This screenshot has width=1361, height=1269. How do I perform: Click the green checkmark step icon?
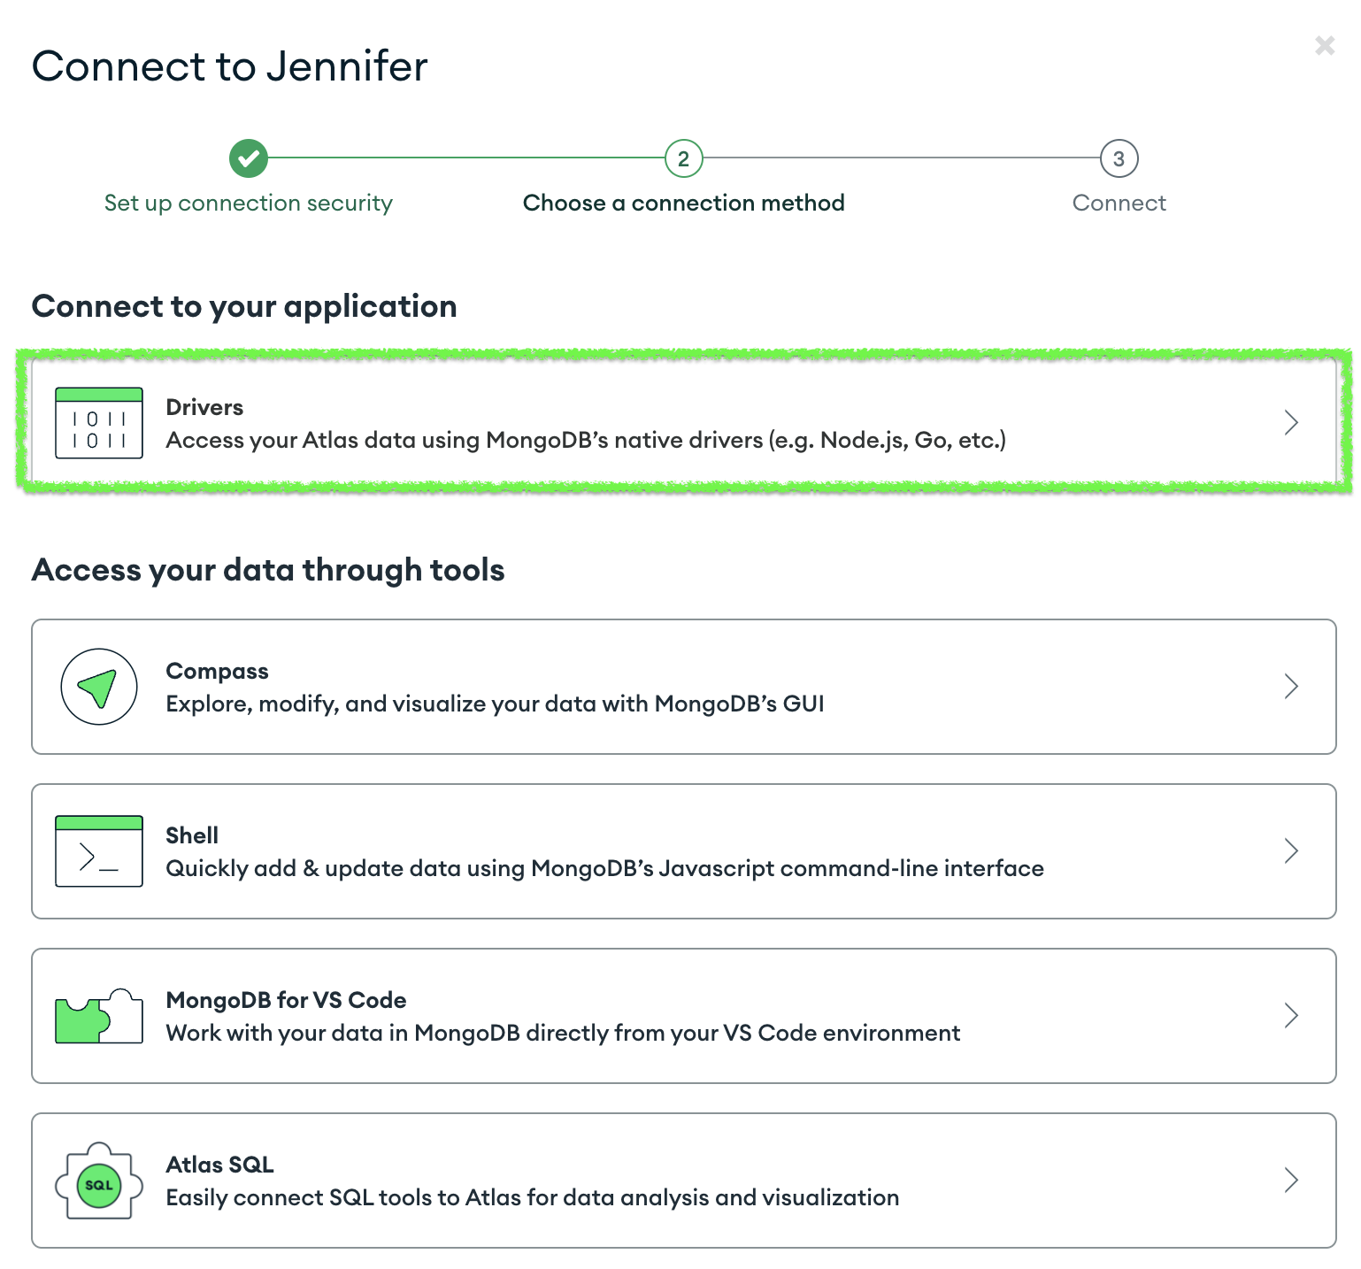coord(249,158)
